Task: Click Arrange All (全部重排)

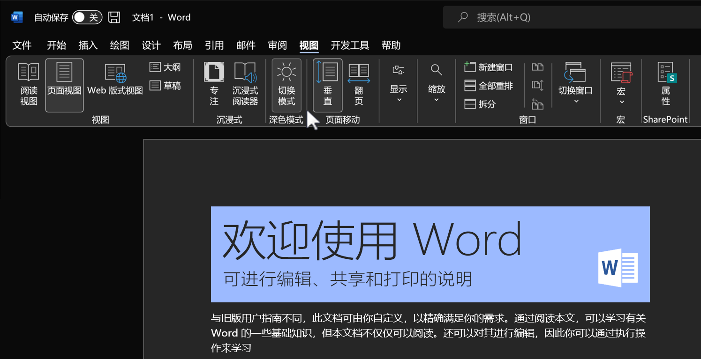Action: click(489, 86)
